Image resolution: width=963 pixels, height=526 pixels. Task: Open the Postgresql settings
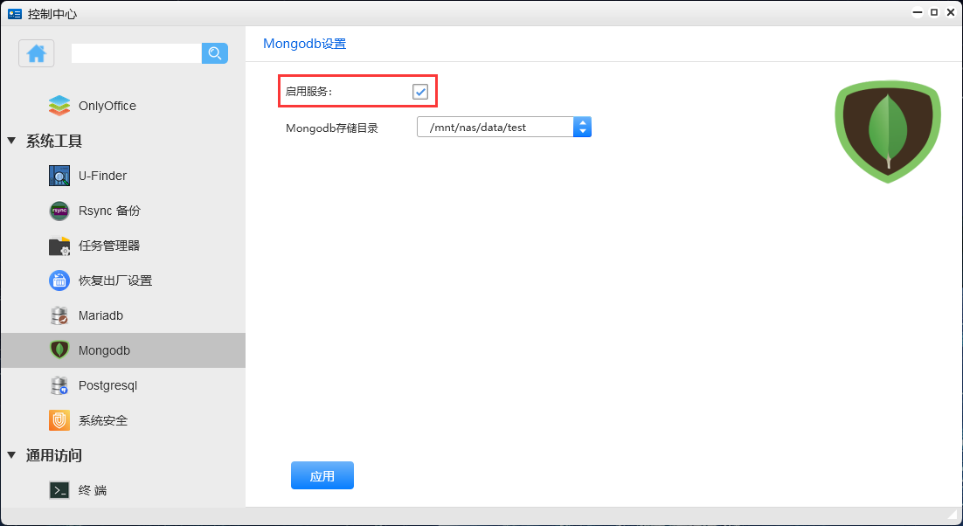click(x=107, y=385)
